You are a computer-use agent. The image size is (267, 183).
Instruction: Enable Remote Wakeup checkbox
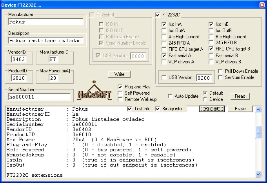[x=120, y=99]
